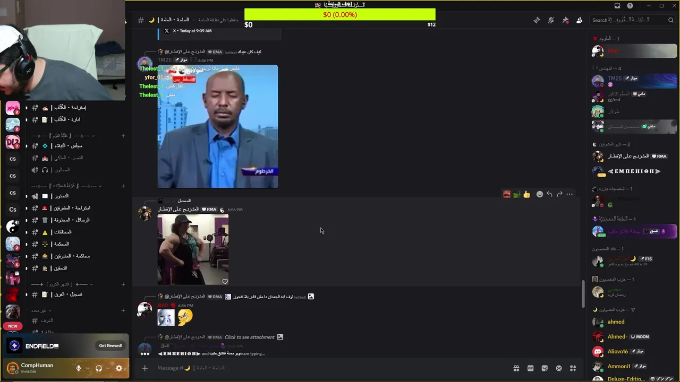Open the emoji picker in message bar
The height and width of the screenshot is (382, 680).
coord(559,368)
